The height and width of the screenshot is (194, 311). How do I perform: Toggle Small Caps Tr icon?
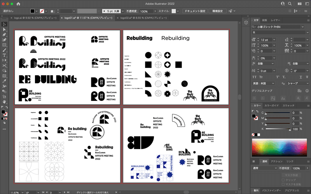261,77
